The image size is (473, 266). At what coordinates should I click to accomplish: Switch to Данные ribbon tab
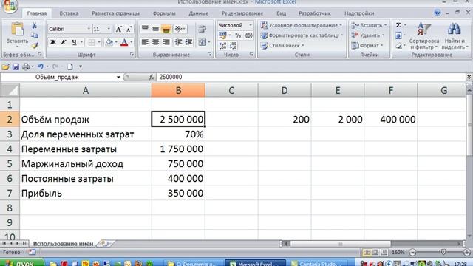coord(198,13)
